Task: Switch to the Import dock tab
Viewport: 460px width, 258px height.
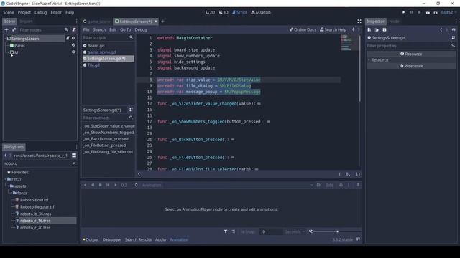Action: 26,21
